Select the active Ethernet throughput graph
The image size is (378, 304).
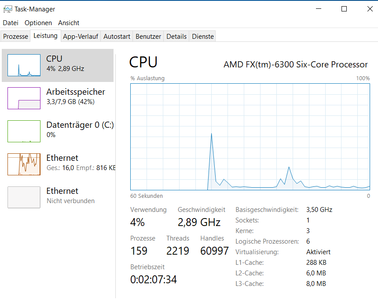pos(24,164)
